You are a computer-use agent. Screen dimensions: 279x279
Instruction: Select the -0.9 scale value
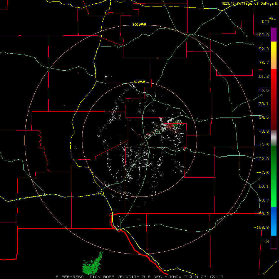[x=263, y=131]
